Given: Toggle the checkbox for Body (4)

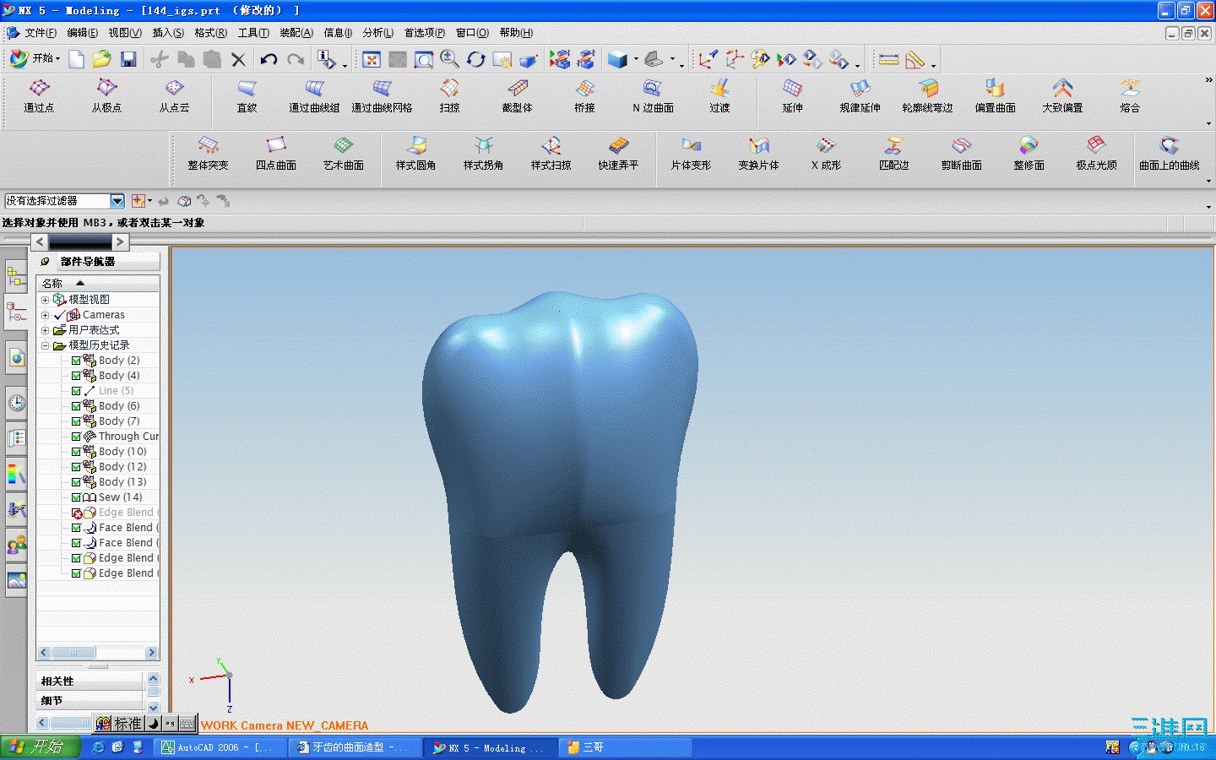Looking at the screenshot, I should [76, 376].
